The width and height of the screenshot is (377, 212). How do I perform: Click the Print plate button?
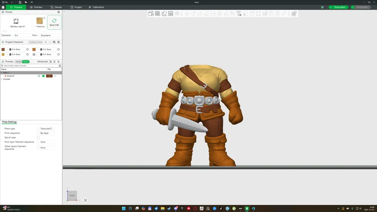(x=362, y=7)
